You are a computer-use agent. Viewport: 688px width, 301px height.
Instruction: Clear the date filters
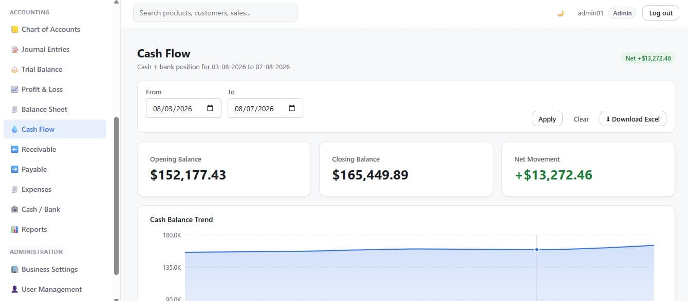pos(581,119)
